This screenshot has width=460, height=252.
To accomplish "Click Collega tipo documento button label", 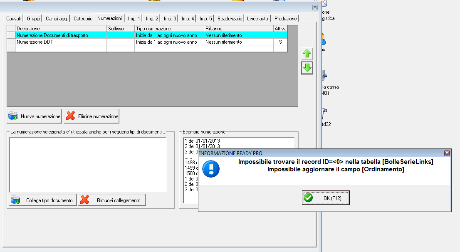I will click(49, 200).
